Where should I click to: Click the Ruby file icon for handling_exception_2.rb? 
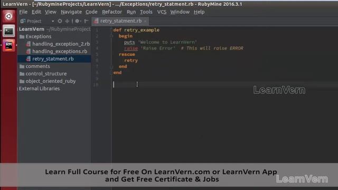click(x=28, y=44)
